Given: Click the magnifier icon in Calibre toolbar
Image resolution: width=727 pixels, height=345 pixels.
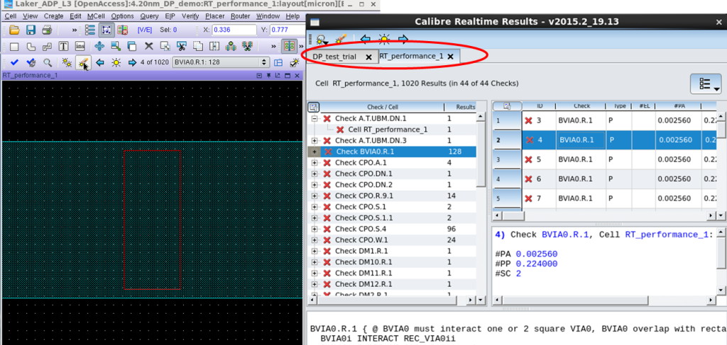Looking at the screenshot, I should coord(48,62).
